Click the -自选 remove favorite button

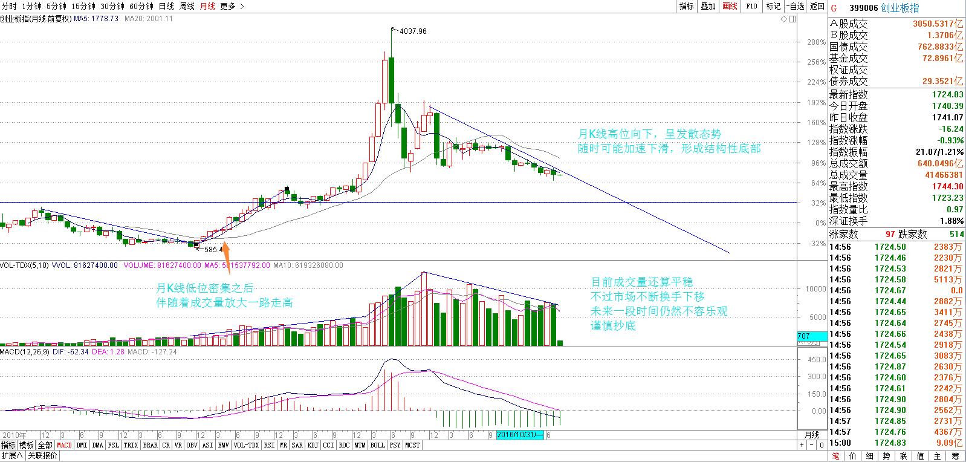point(795,6)
